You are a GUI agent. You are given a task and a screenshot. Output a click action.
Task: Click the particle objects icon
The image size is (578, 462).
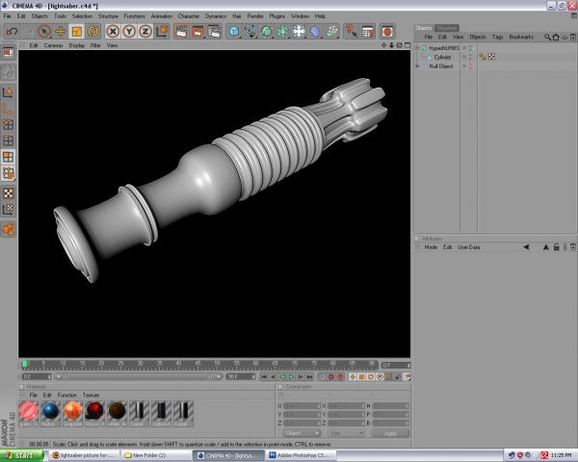click(x=331, y=32)
